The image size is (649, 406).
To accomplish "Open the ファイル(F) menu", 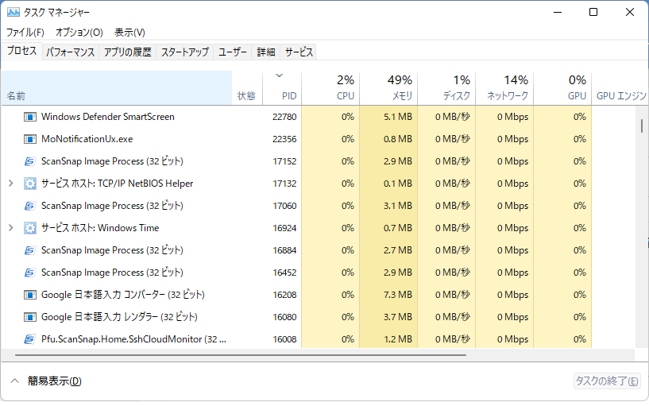I will pos(25,33).
